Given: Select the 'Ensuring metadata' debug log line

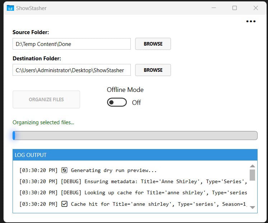Looking at the screenshot, I should (133, 181).
